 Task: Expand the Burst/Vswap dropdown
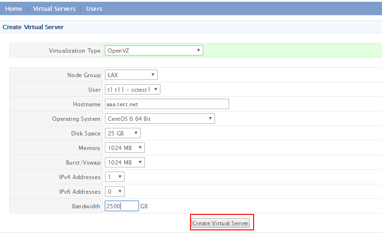pyautogui.click(x=125, y=163)
